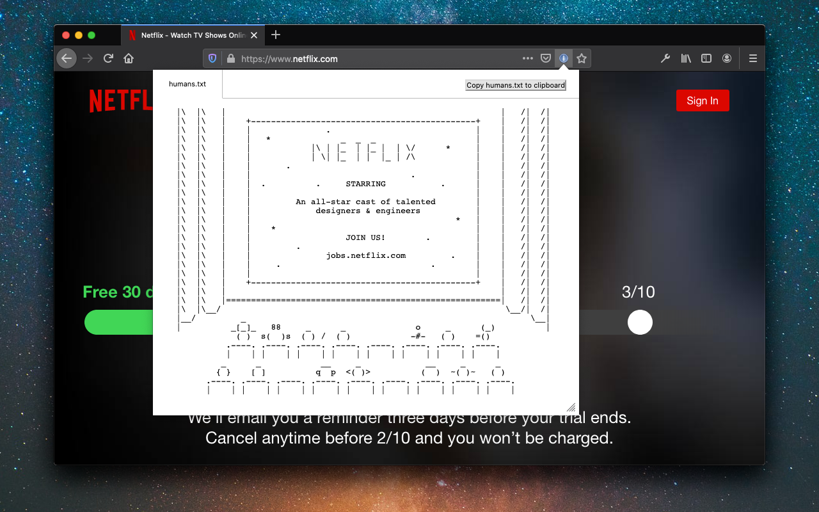Viewport: 819px width, 512px height.
Task: Click 'An all-star cast of talented' line
Action: [366, 202]
